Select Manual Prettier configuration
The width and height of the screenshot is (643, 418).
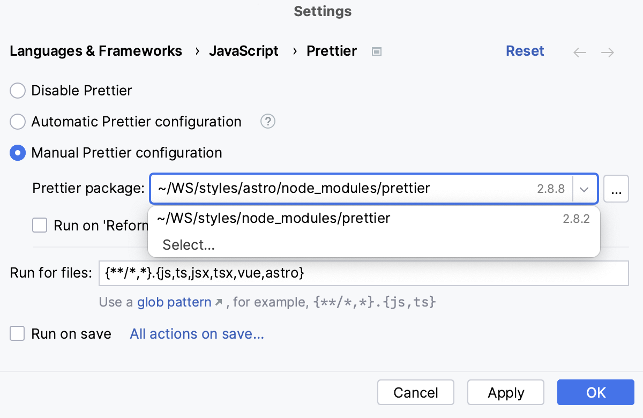(x=17, y=153)
